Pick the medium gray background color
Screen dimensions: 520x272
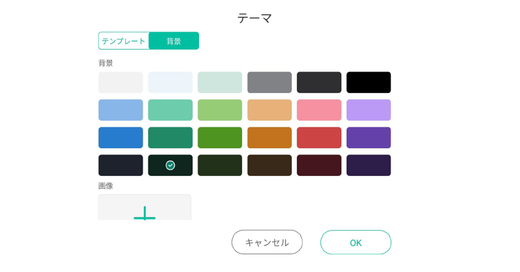269,82
